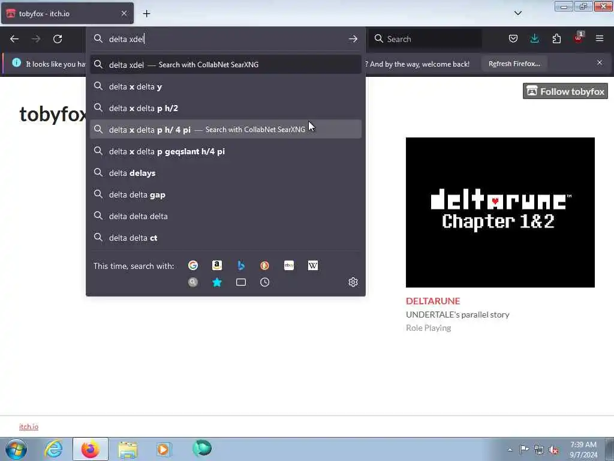Focus the address bar text 'delta xdel'
The height and width of the screenshot is (461, 614).
pyautogui.click(x=127, y=39)
